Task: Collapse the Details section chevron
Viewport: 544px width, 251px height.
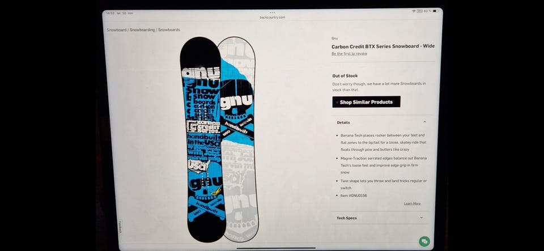Action: [424, 122]
